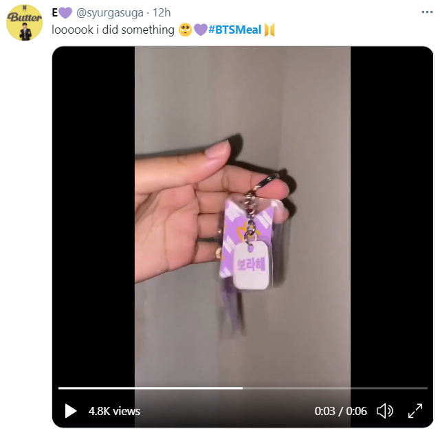Open the tweet's three-dot more menu
The width and height of the screenshot is (440, 435).
point(427,12)
